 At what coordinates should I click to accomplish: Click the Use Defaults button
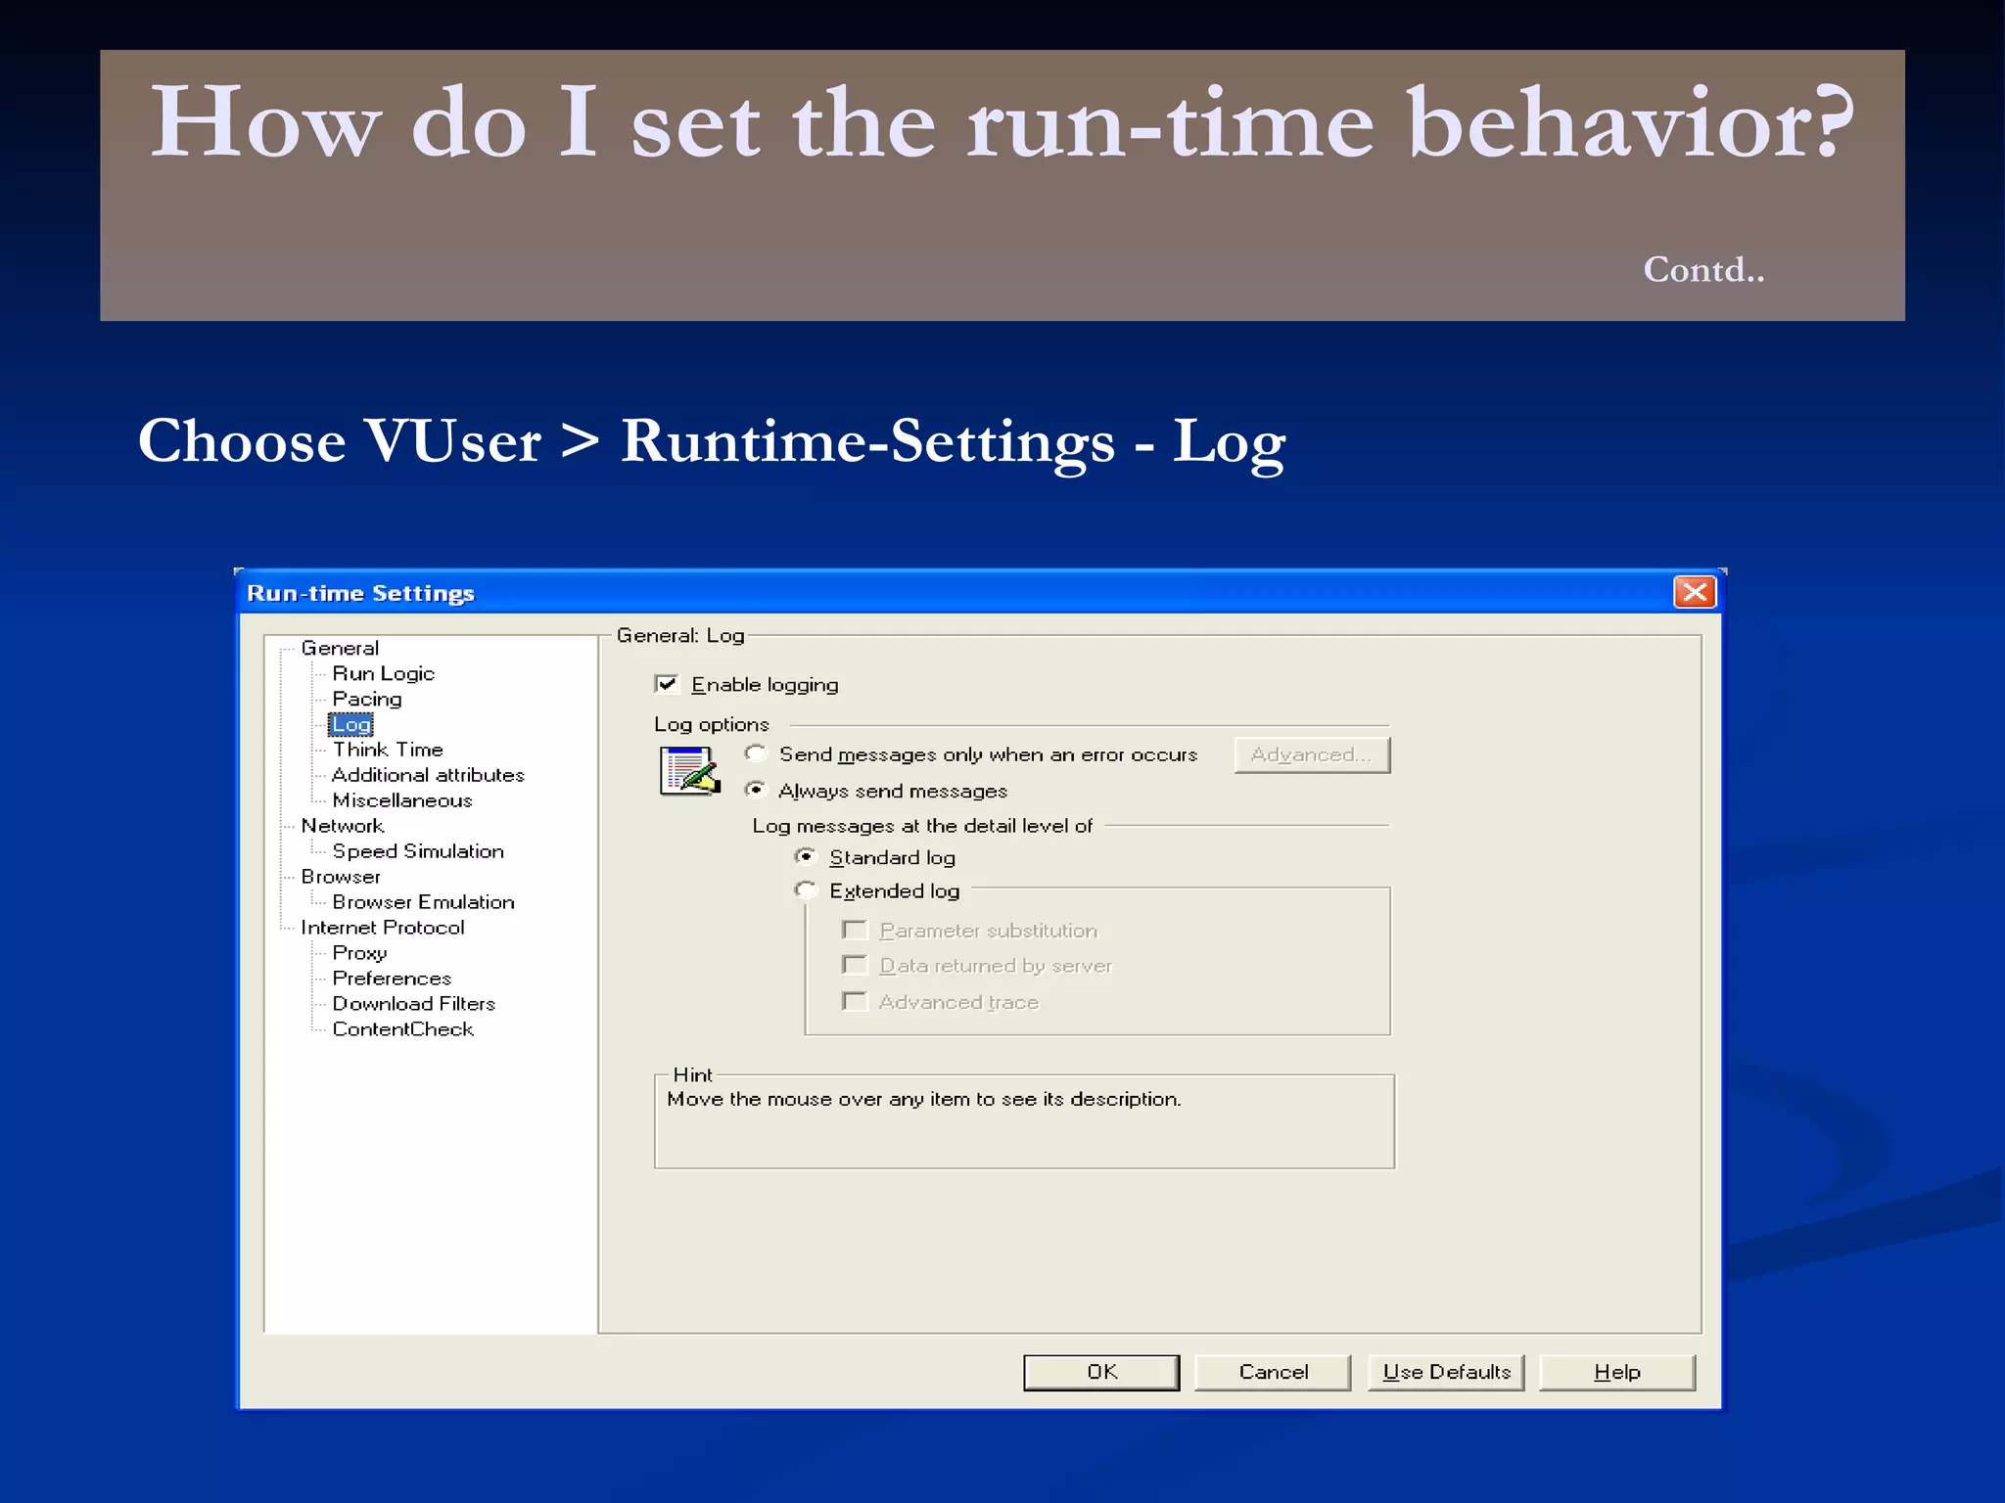(x=1446, y=1372)
